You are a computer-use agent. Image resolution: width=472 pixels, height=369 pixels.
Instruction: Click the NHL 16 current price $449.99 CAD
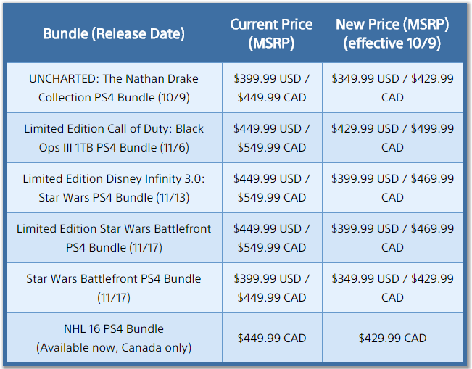tap(272, 338)
